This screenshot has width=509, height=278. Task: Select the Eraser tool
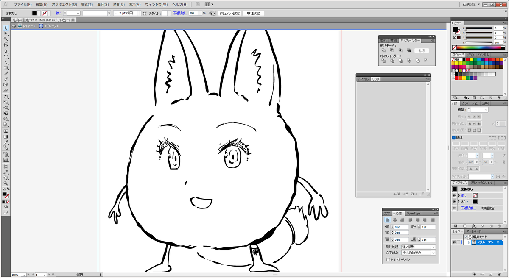[6, 90]
